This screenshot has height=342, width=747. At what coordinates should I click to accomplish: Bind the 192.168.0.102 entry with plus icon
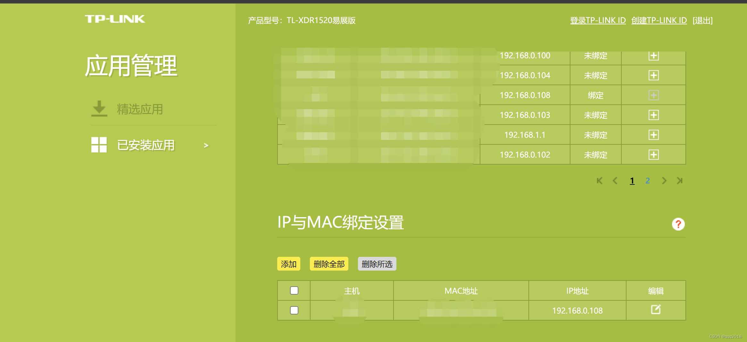pos(654,155)
